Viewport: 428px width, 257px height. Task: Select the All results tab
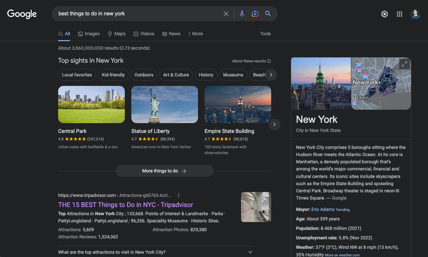[x=64, y=34]
